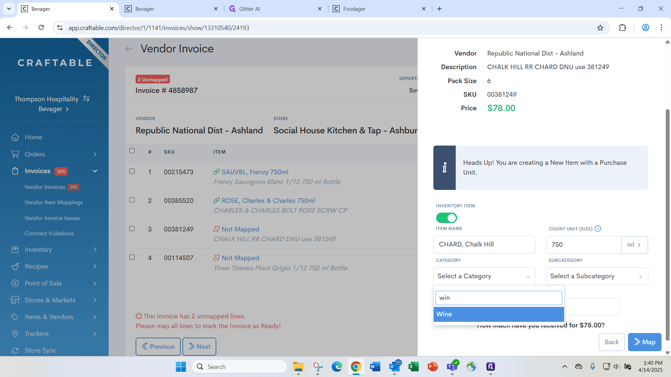Open the Chrome profile icon
This screenshot has width=671, height=377.
[645, 28]
